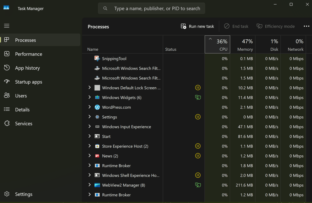Expand the WebView2 Manager (8) group
The width and height of the screenshot is (312, 203).
89,185
